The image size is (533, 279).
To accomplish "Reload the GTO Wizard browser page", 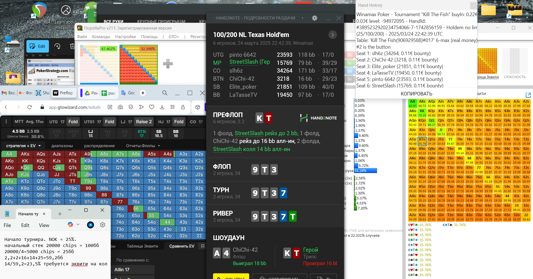I will pos(30,107).
